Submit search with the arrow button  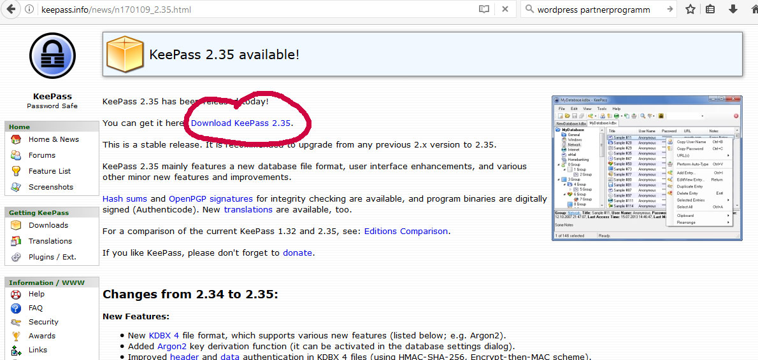tap(669, 9)
